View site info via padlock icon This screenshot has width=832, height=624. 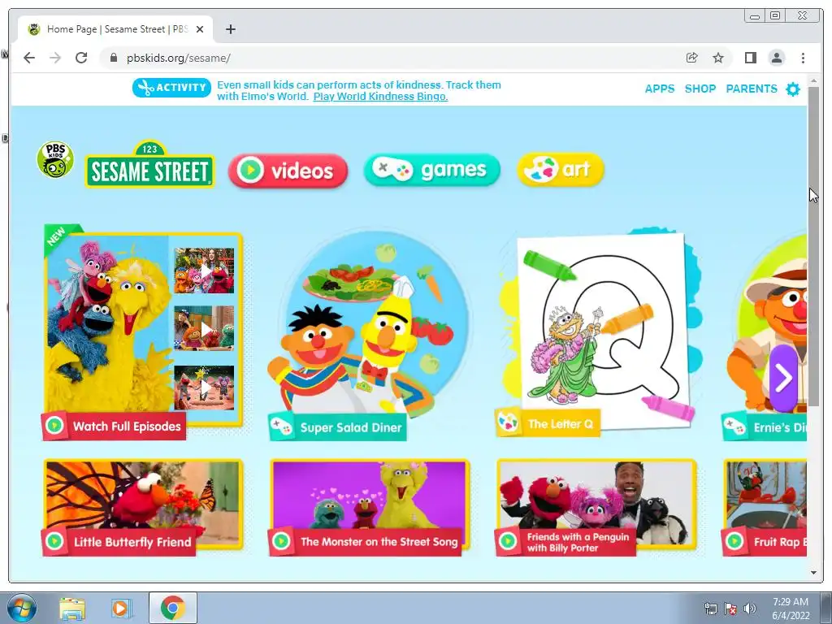[x=114, y=58]
